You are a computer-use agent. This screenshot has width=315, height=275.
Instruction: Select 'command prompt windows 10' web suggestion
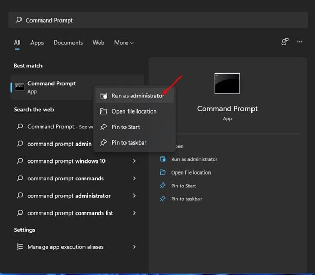[77, 161]
